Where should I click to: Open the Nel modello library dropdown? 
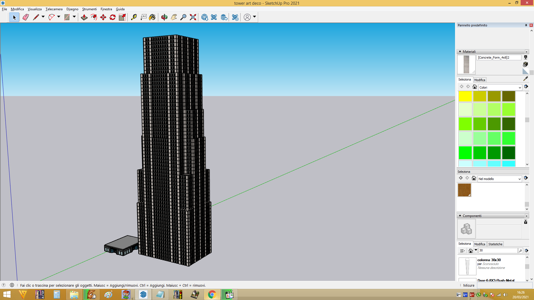(500, 179)
